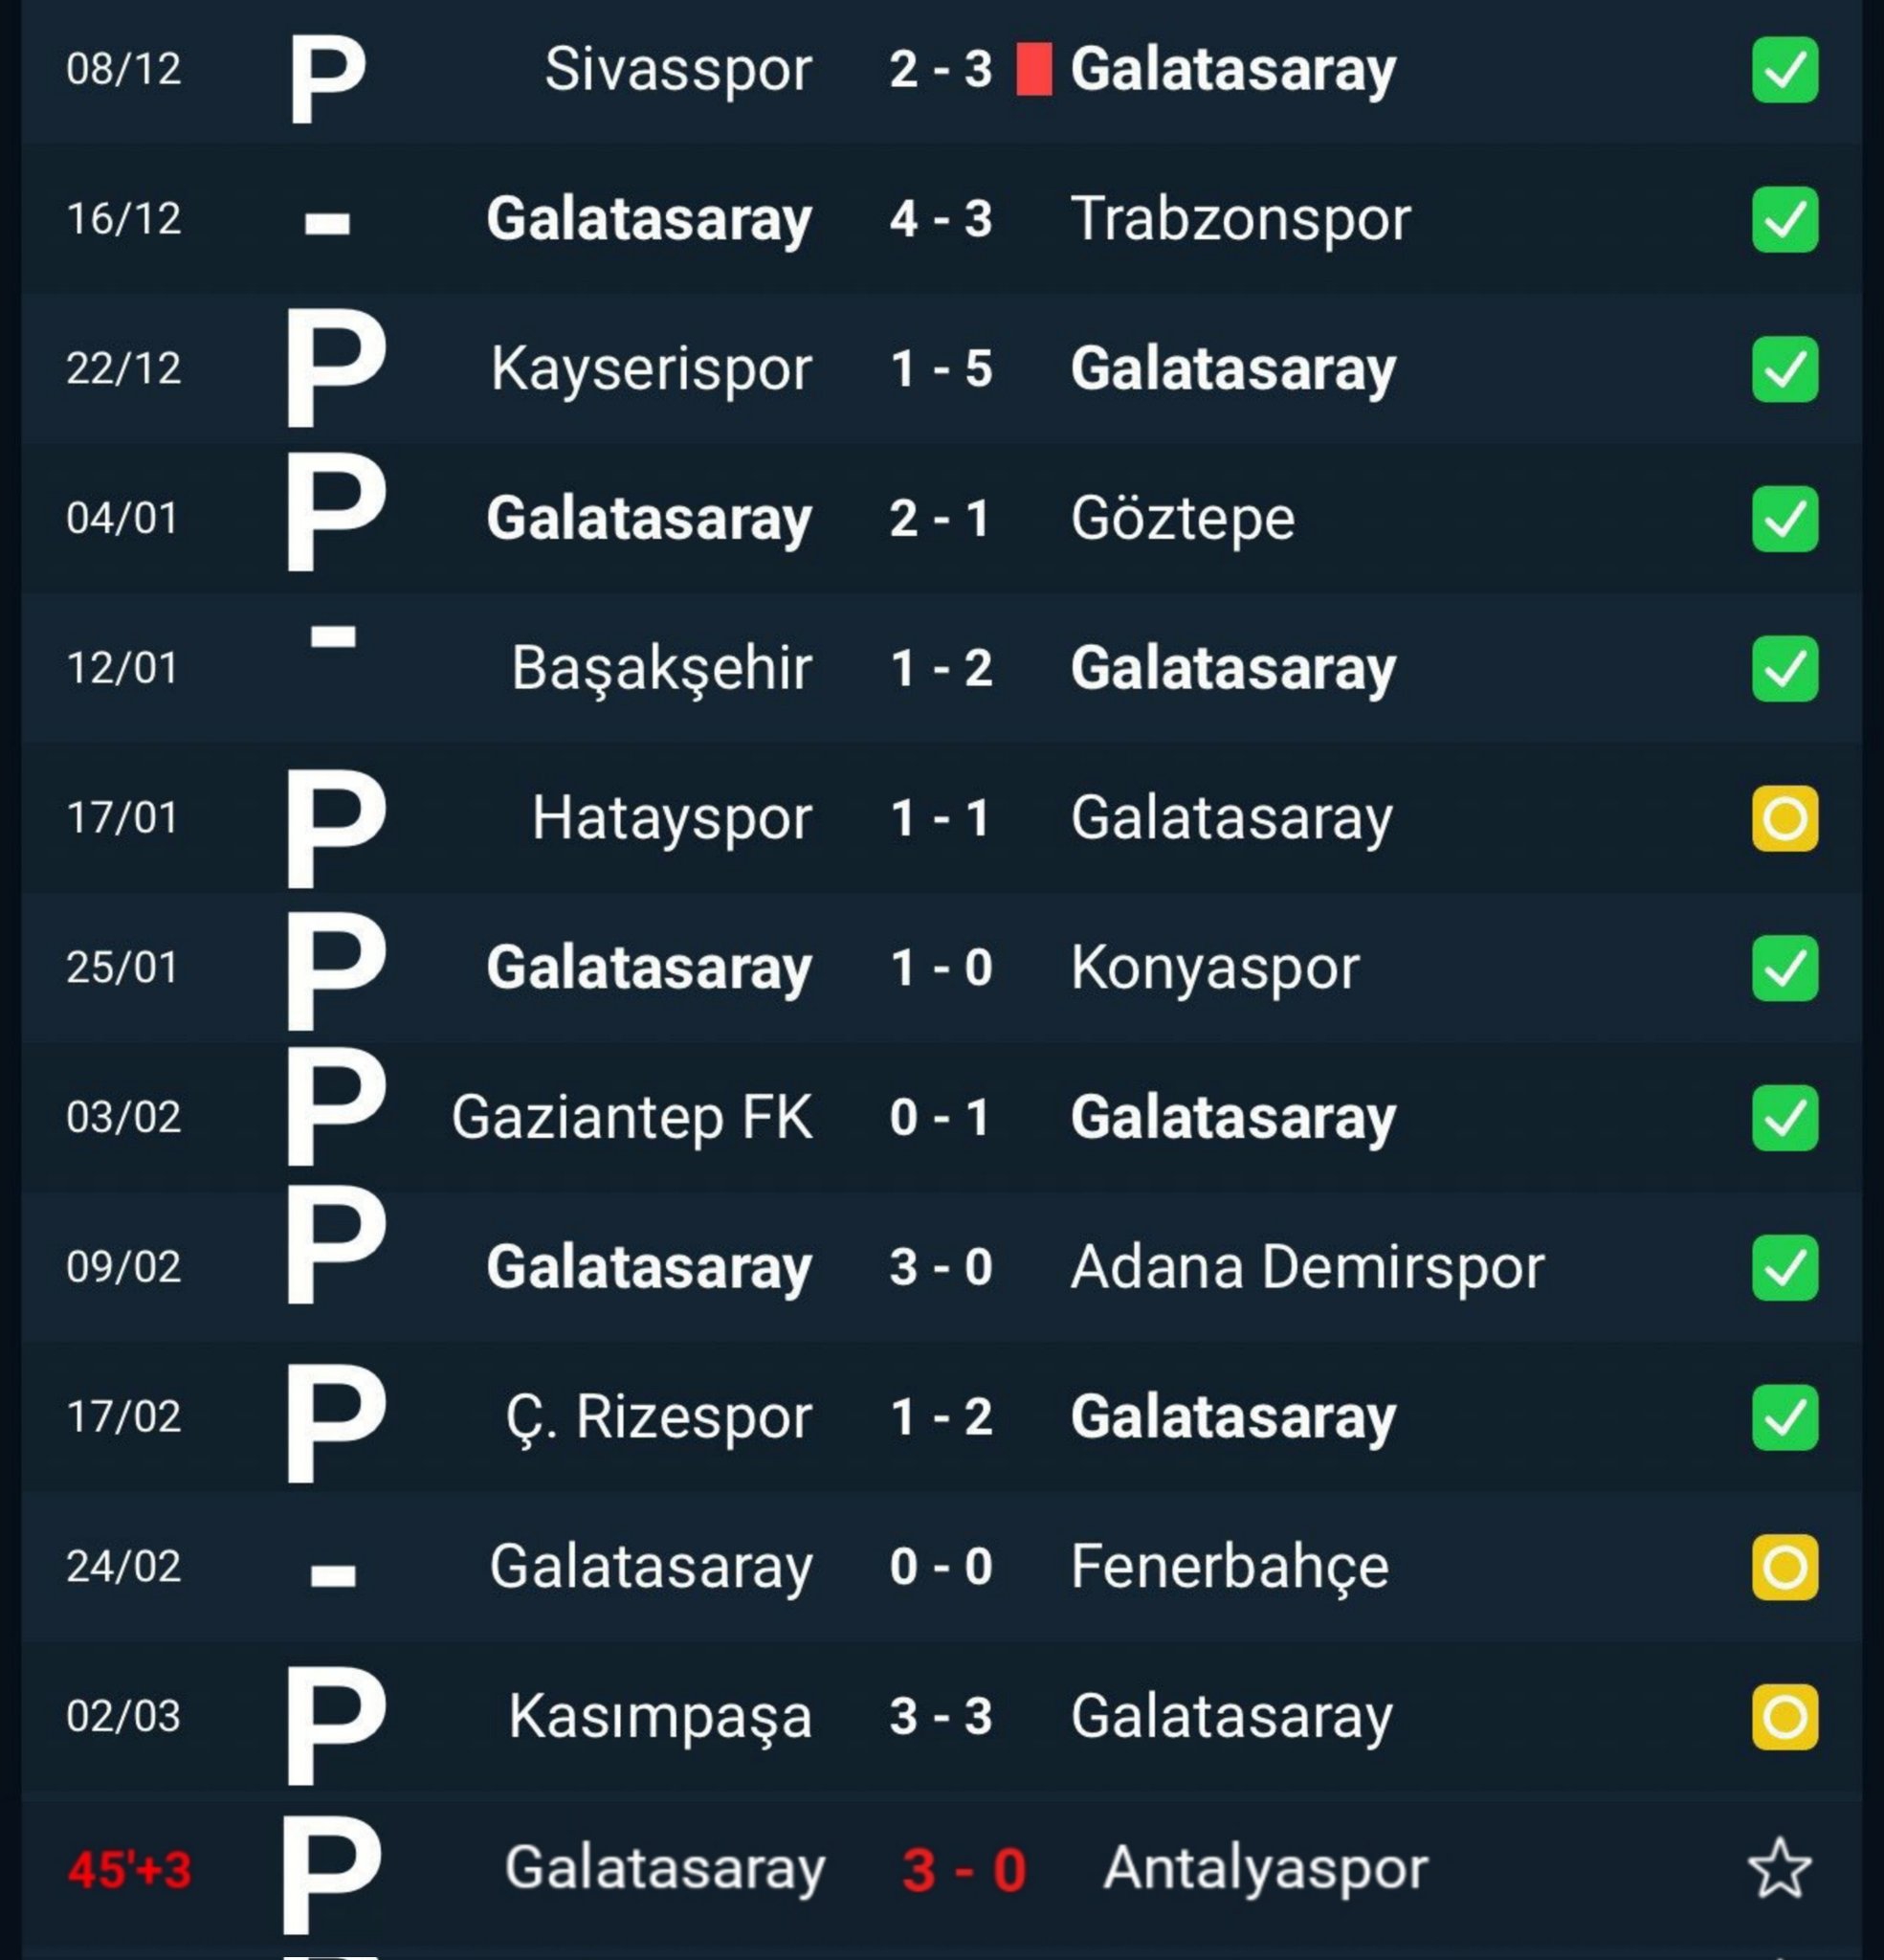Open the Galatasaray 4 - 3 Trabzonspor result
1884x1960 pixels.
(940, 219)
